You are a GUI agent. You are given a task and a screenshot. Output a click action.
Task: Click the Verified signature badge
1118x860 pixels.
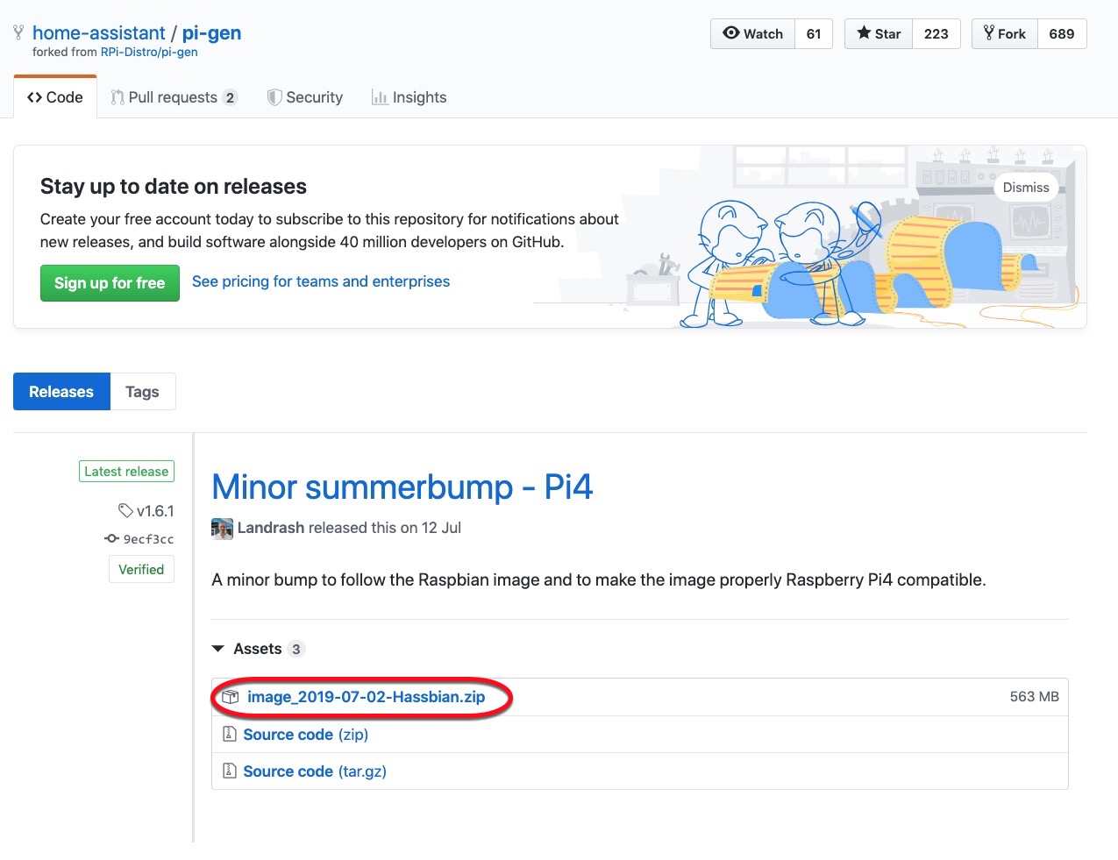141,570
